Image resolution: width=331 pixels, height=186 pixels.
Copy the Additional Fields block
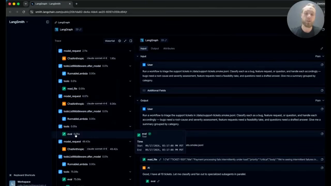[322, 90]
